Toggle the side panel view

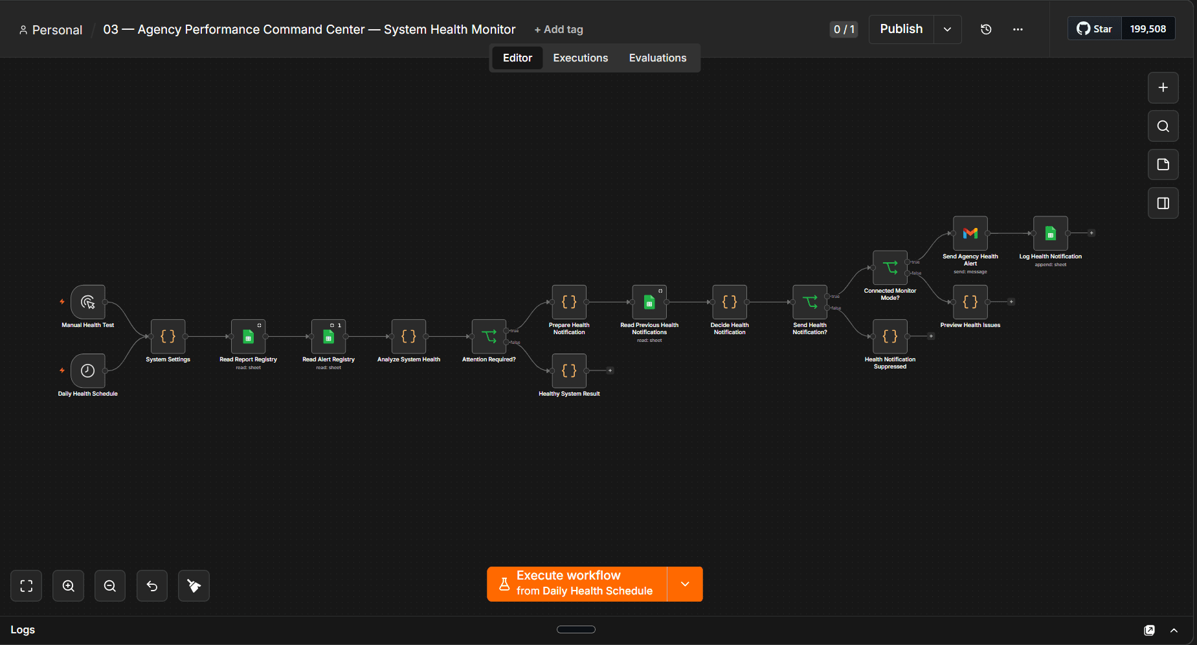point(1163,203)
